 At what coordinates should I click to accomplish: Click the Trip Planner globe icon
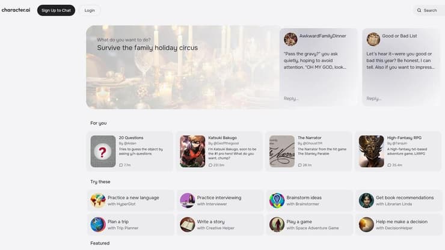click(x=98, y=225)
